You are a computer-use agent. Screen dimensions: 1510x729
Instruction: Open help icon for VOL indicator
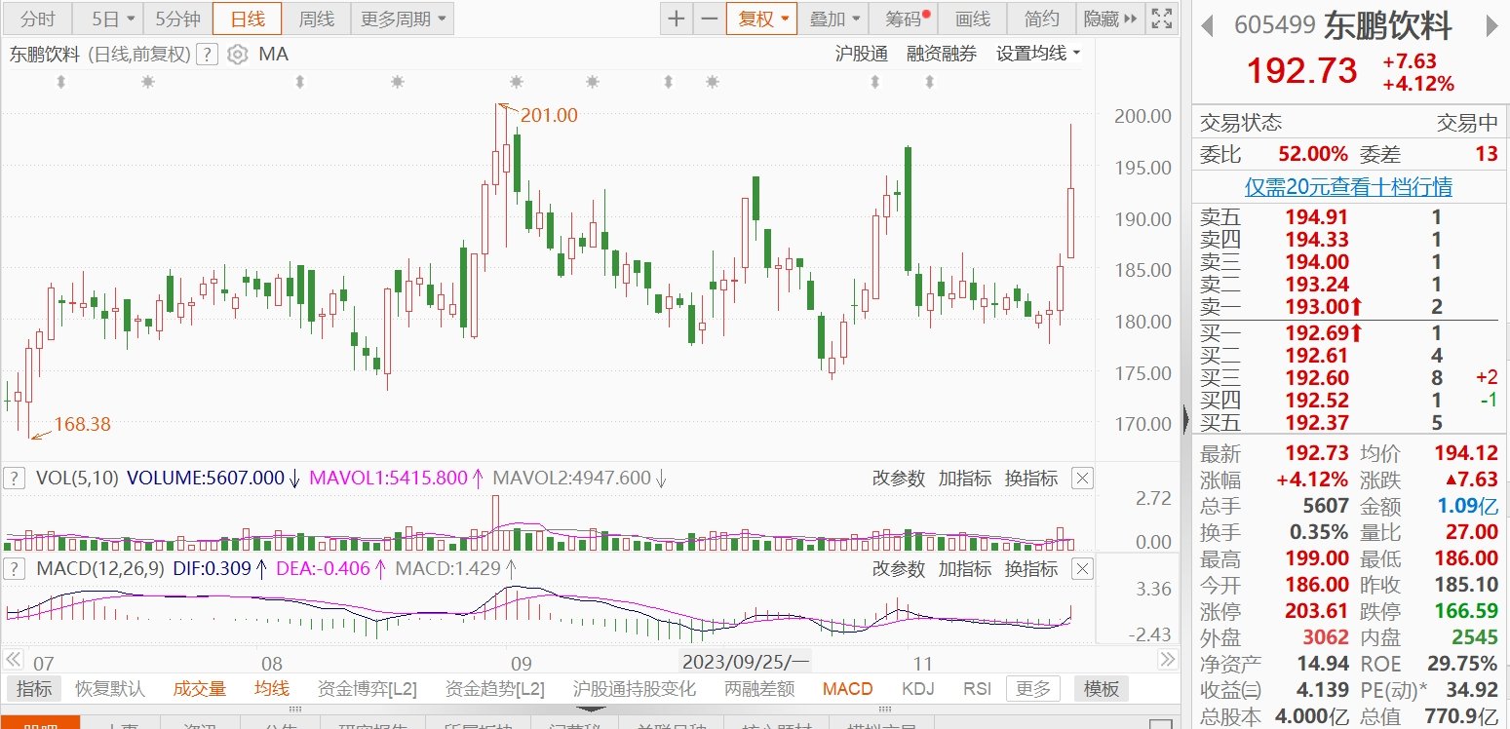coord(15,478)
